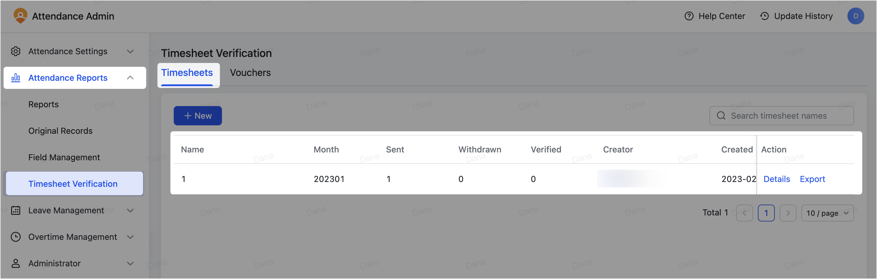This screenshot has height=279, width=877.
Task: Select the Leave Management calendar icon
Action: click(x=16, y=210)
